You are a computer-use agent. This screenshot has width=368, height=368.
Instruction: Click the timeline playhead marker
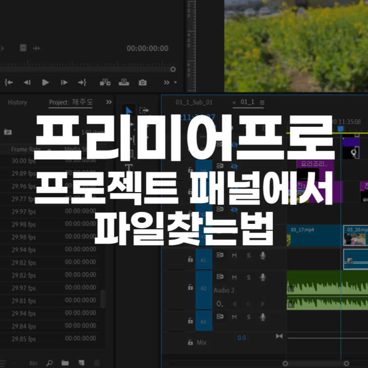[x=341, y=129]
